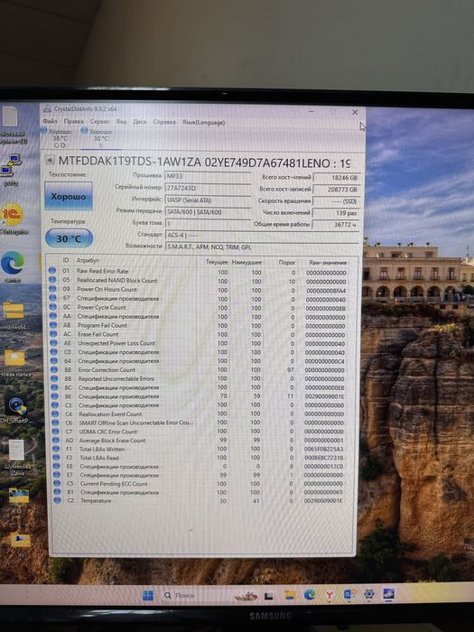
Task: Open the Язык(Language) menu
Action: tap(203, 122)
